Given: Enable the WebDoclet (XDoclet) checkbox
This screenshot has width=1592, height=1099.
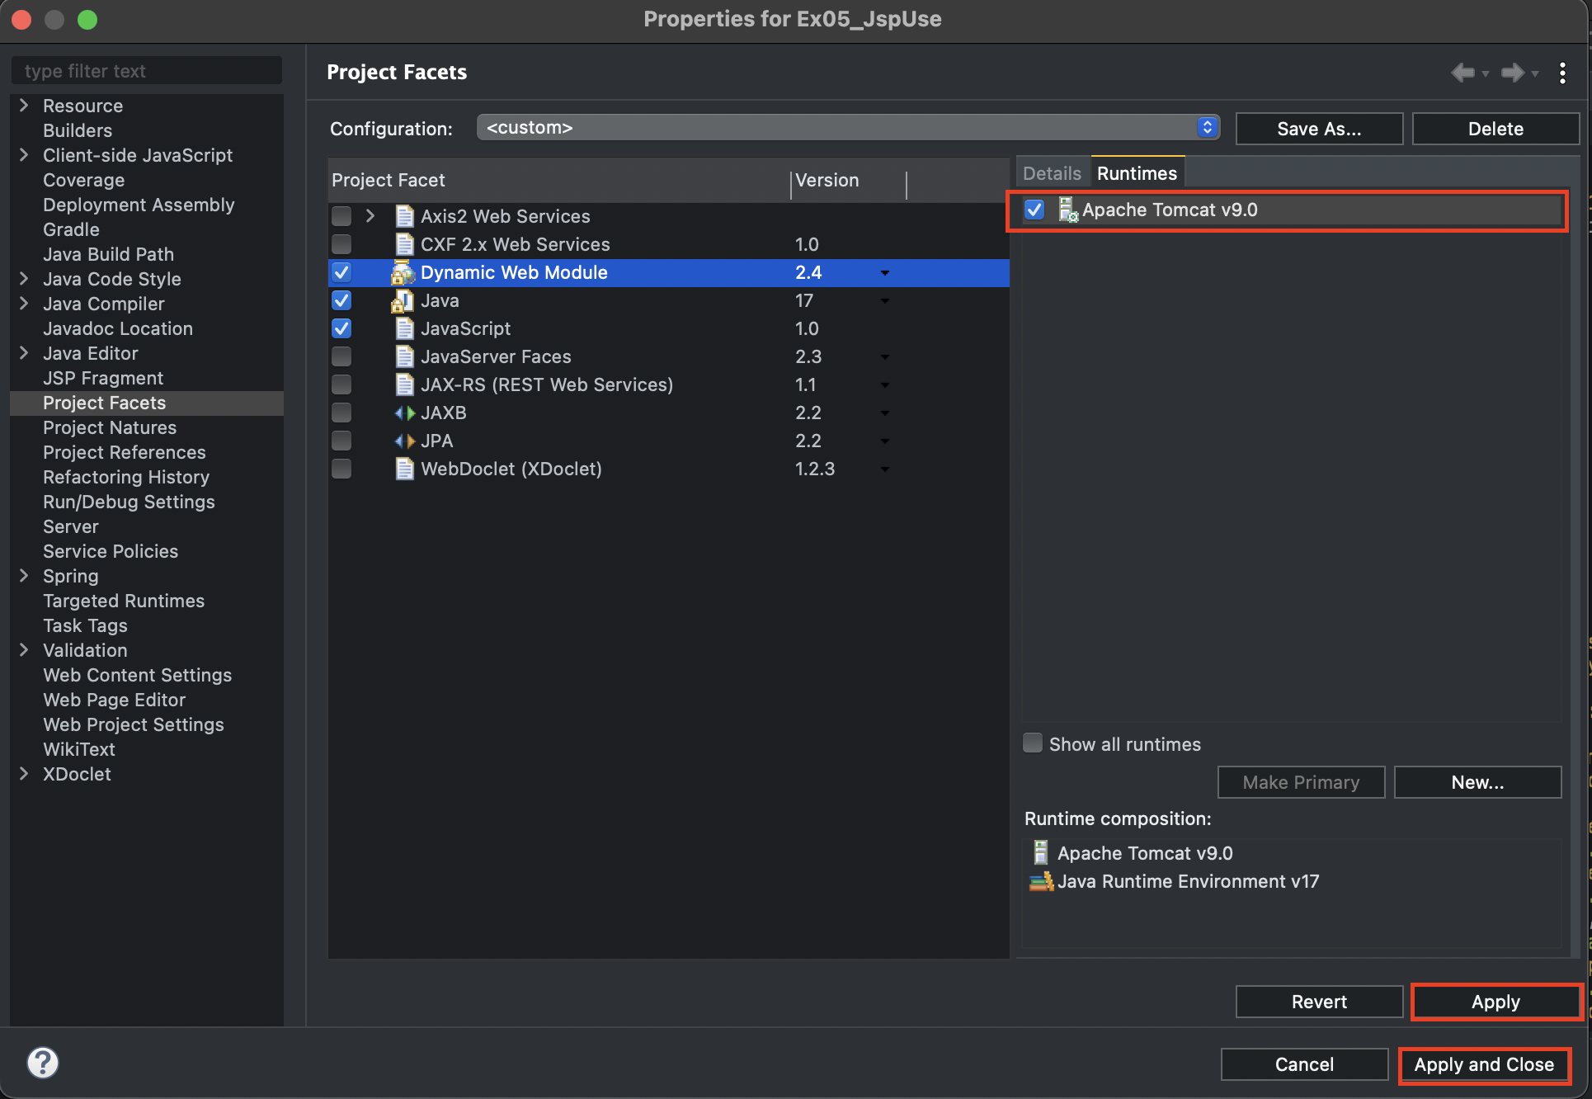Looking at the screenshot, I should 341,469.
